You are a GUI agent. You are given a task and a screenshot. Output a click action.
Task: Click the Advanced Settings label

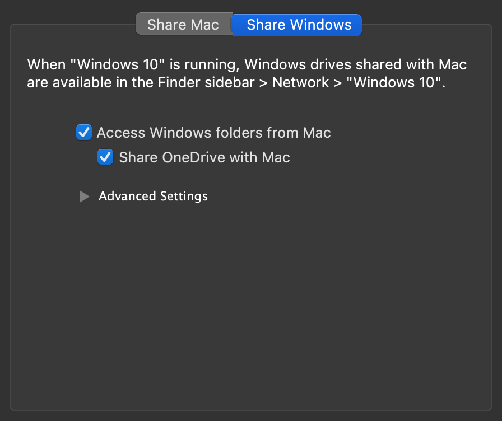(x=153, y=197)
